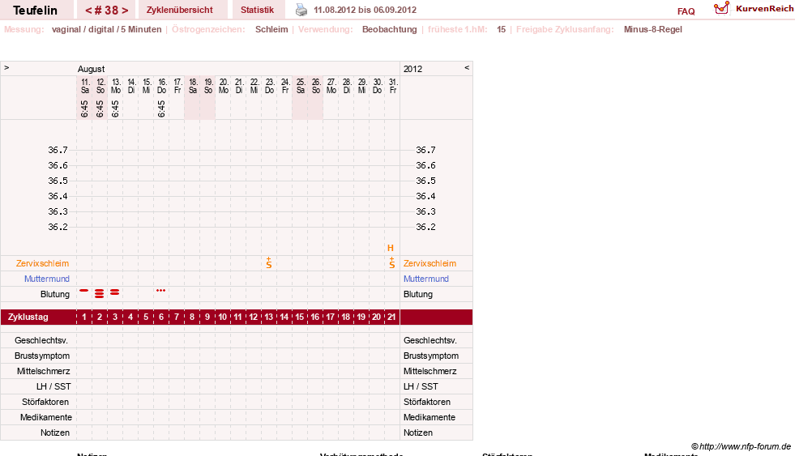Open the FAQ link
This screenshot has width=795, height=456.
pos(686,11)
